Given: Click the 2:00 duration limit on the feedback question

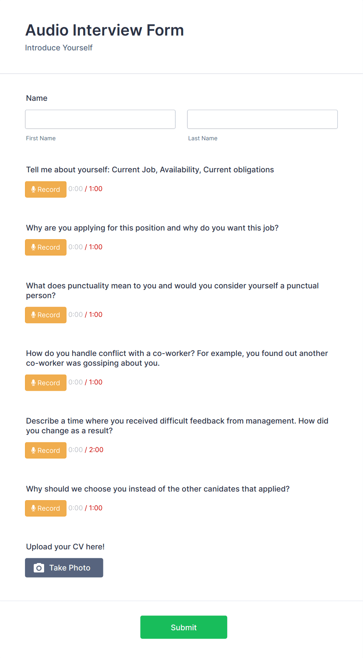Looking at the screenshot, I should coord(96,450).
